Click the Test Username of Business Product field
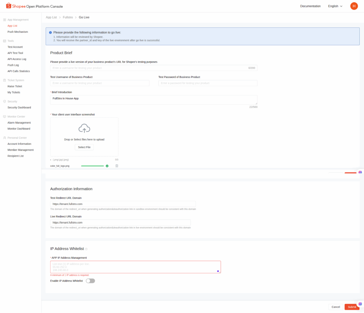The image size is (364, 313). click(x=100, y=83)
